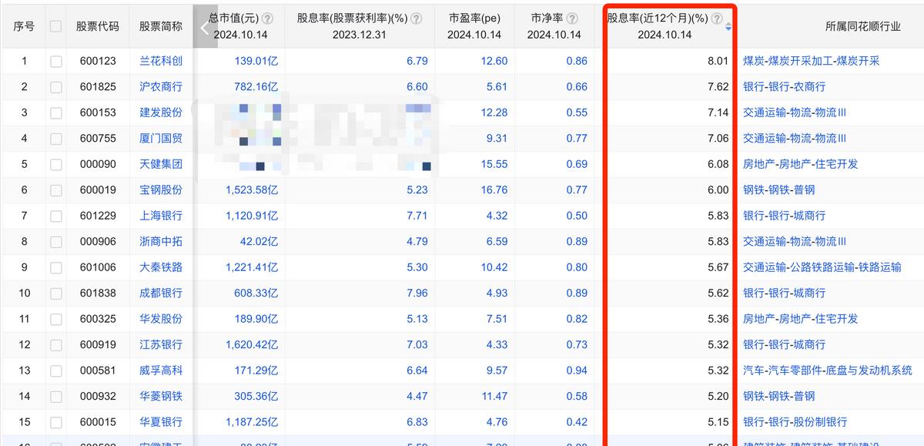The image size is (924, 446).
Task: Tick the checkbox next to 600153 建发股份
Action: [55, 112]
